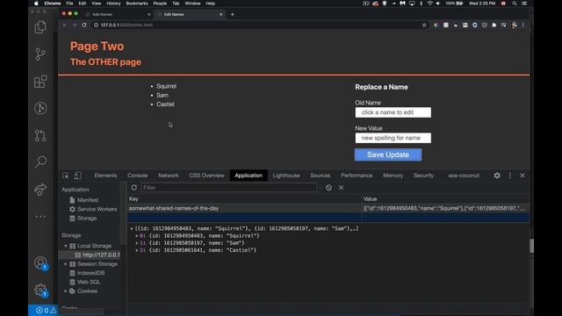Focus the New Value input field

[x=393, y=138]
